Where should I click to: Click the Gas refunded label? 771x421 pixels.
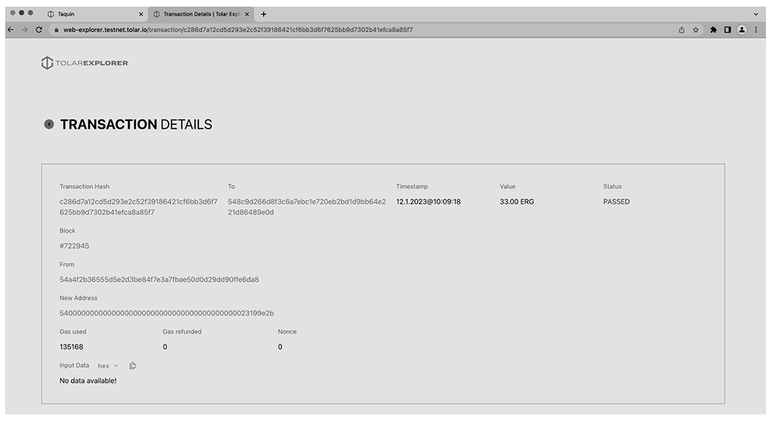182,332
